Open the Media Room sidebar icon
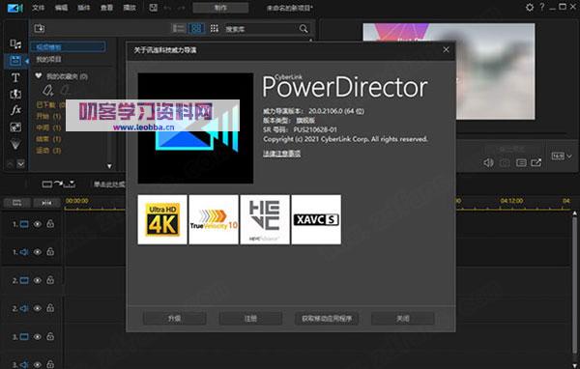The height and width of the screenshot is (369, 580). point(15,44)
